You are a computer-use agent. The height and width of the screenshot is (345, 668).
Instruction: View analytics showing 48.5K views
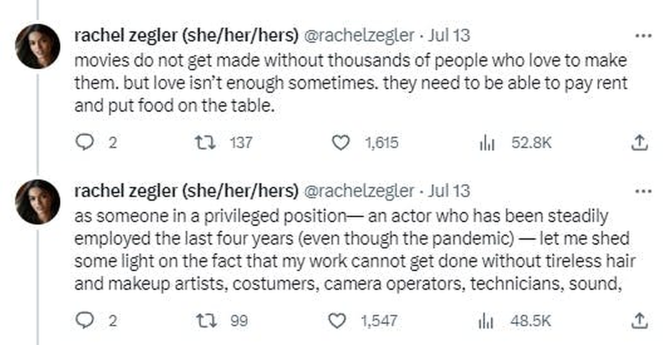(487, 321)
